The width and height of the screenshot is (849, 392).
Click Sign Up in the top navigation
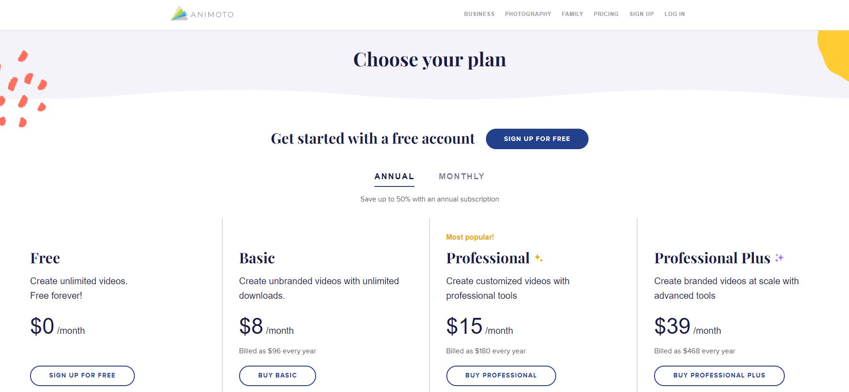641,14
